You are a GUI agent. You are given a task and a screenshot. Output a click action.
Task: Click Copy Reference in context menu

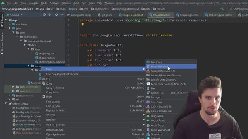coord(93,88)
